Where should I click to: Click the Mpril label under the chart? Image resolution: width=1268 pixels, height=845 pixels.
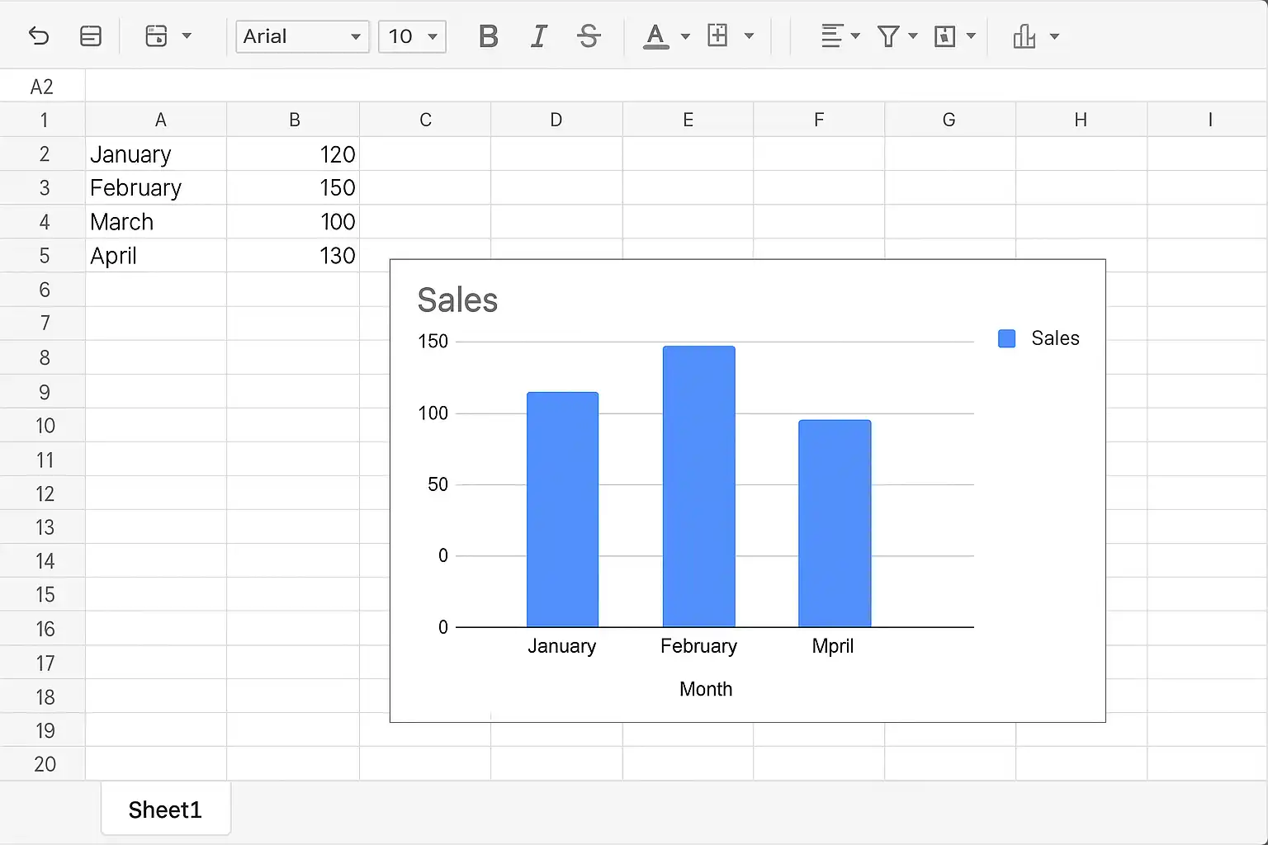(x=833, y=646)
